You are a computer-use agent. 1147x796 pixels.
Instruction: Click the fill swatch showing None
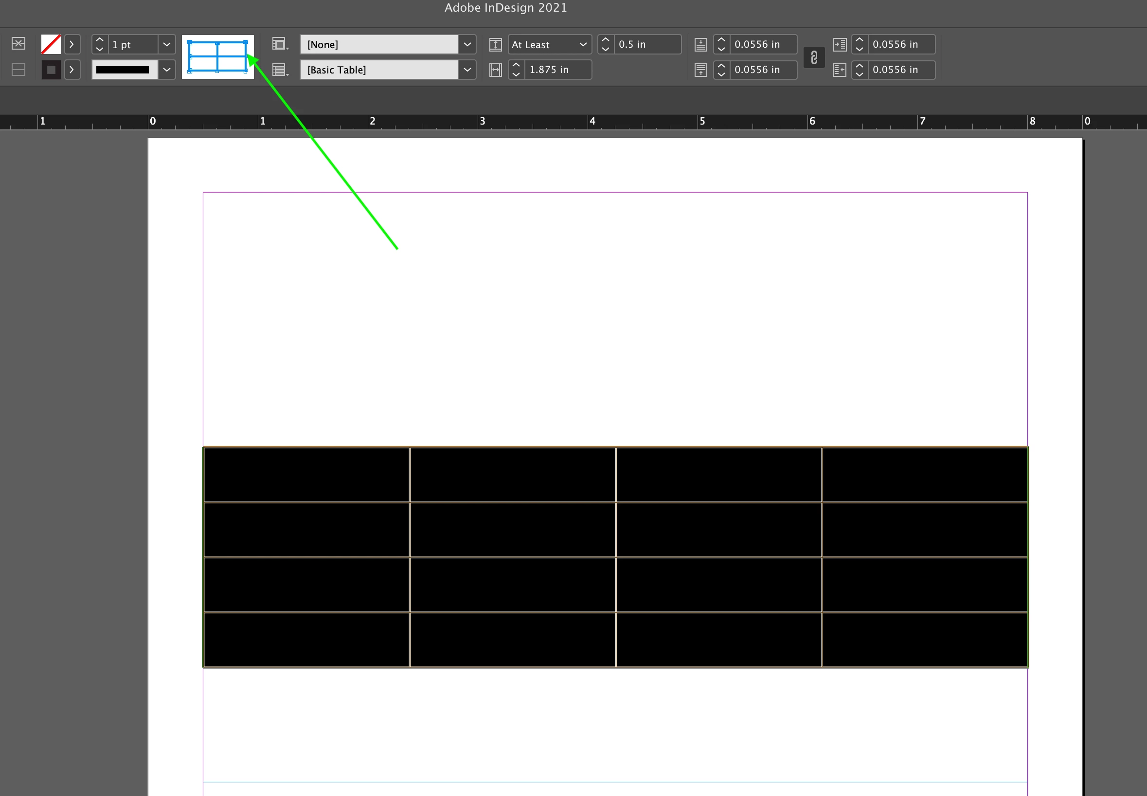point(51,44)
